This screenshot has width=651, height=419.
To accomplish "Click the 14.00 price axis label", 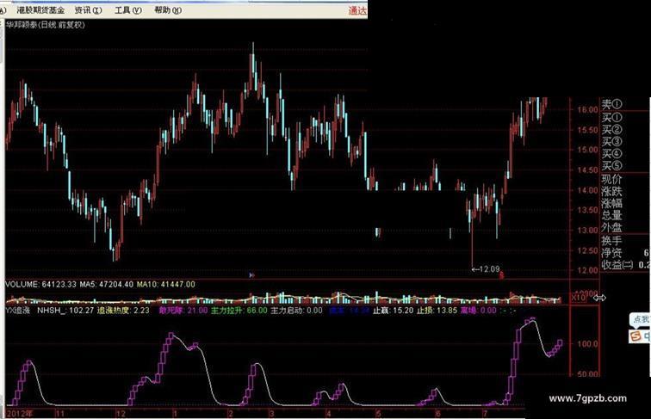I will 587,190.
